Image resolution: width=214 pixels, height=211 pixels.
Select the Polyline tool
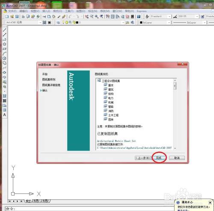click(x=5, y=39)
